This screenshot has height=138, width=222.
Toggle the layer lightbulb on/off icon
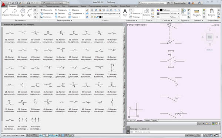click(x=92, y=17)
